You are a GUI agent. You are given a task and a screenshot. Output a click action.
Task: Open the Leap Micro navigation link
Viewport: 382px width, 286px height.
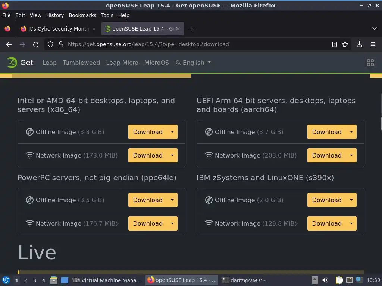(x=122, y=63)
